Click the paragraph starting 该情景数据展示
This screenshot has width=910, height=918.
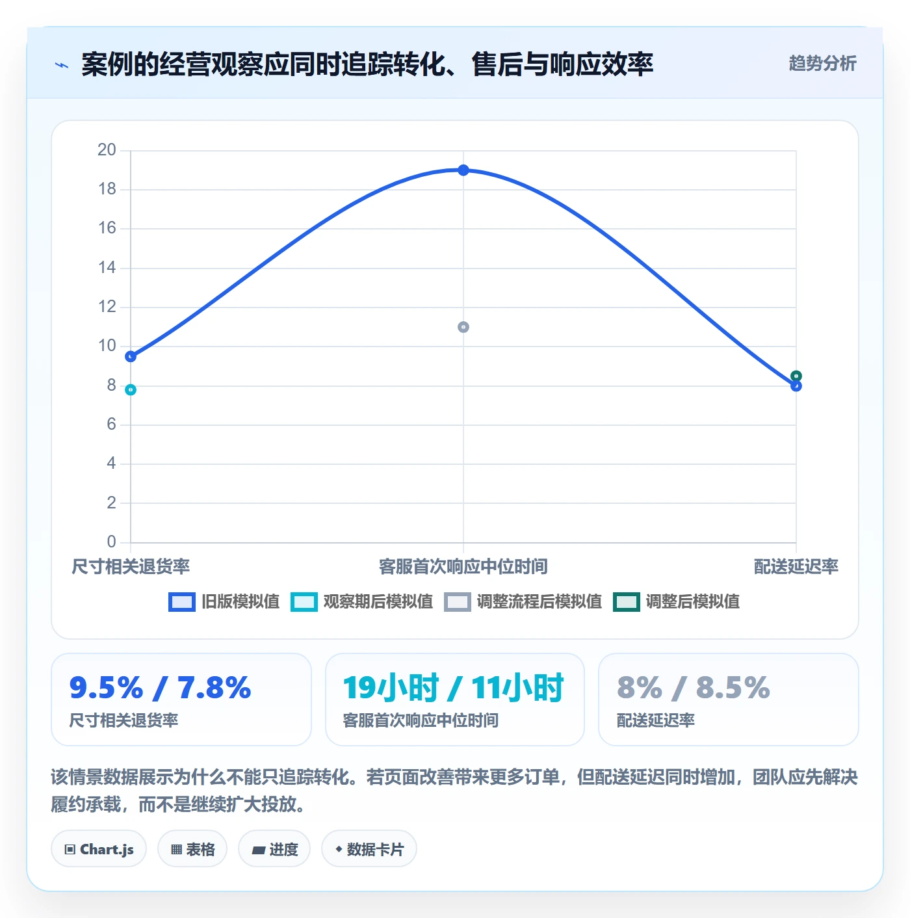[454, 791]
